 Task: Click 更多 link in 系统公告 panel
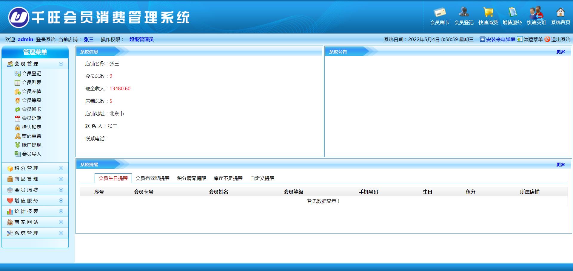(561, 52)
